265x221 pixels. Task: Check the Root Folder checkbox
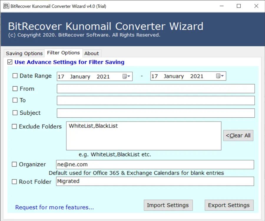pyautogui.click(x=14, y=182)
